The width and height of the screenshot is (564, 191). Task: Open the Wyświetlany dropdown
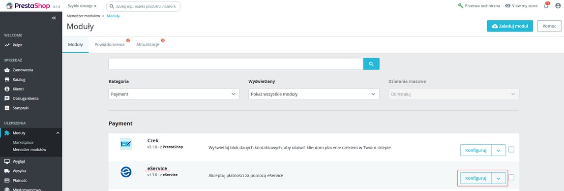click(x=314, y=94)
